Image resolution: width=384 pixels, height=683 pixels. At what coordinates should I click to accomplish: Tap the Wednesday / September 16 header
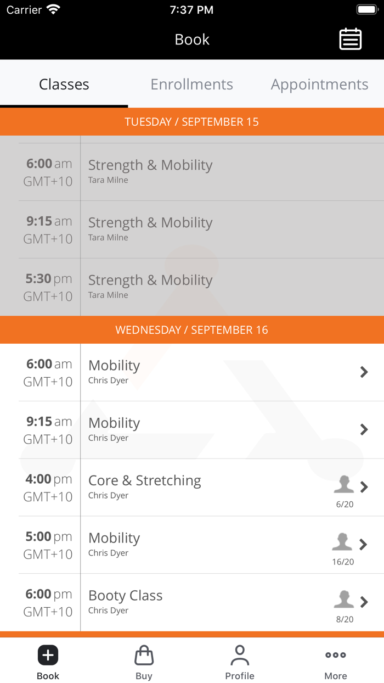pyautogui.click(x=192, y=330)
